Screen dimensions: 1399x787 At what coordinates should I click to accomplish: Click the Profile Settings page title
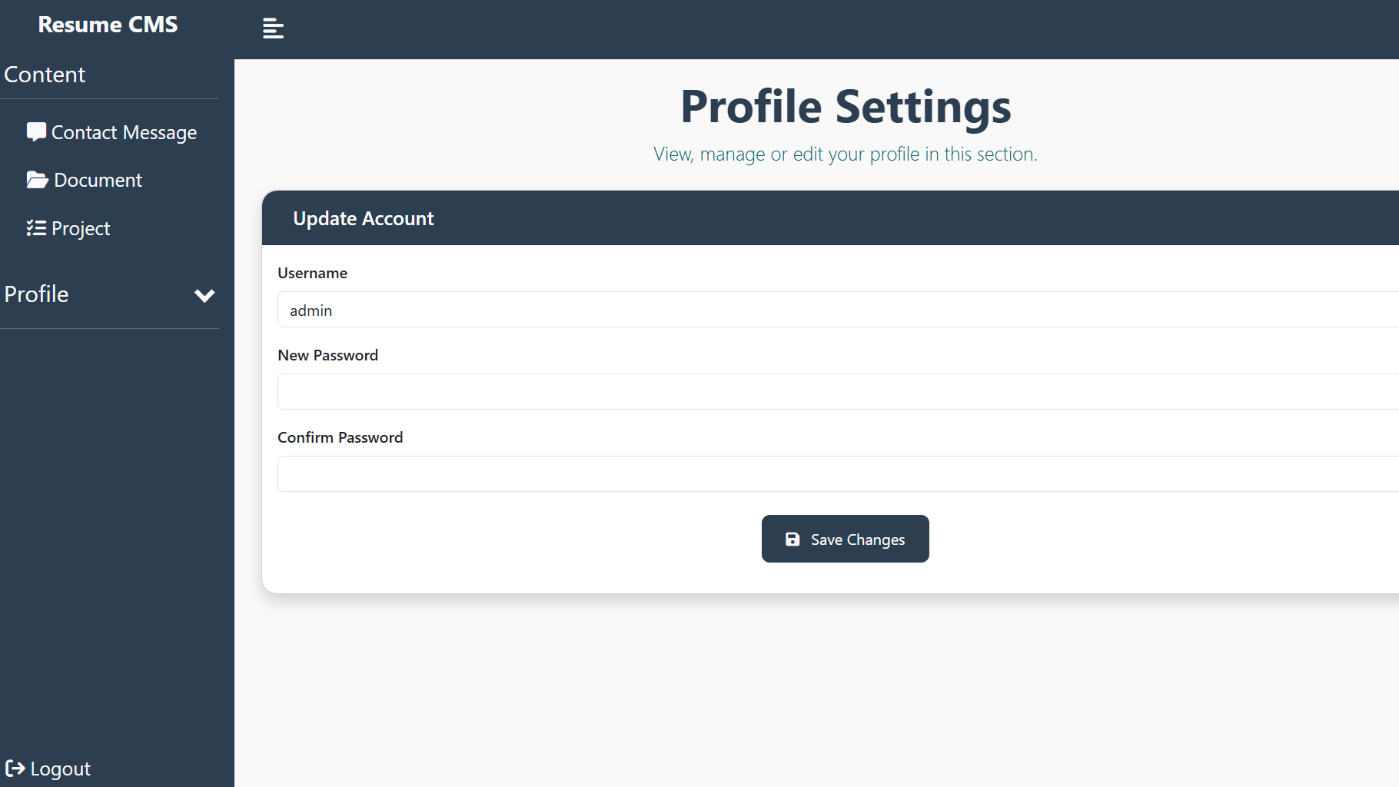846,106
